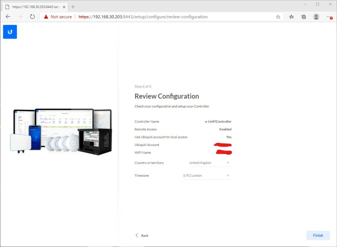Click the Step 6 of 6 label
337x247 pixels.
143,87
